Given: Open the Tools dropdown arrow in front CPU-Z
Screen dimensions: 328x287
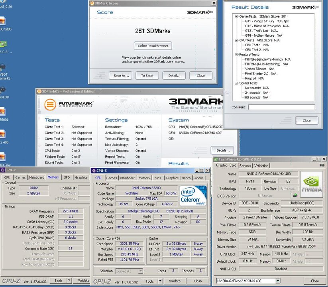Looking at the screenshot, I should click(160, 281).
